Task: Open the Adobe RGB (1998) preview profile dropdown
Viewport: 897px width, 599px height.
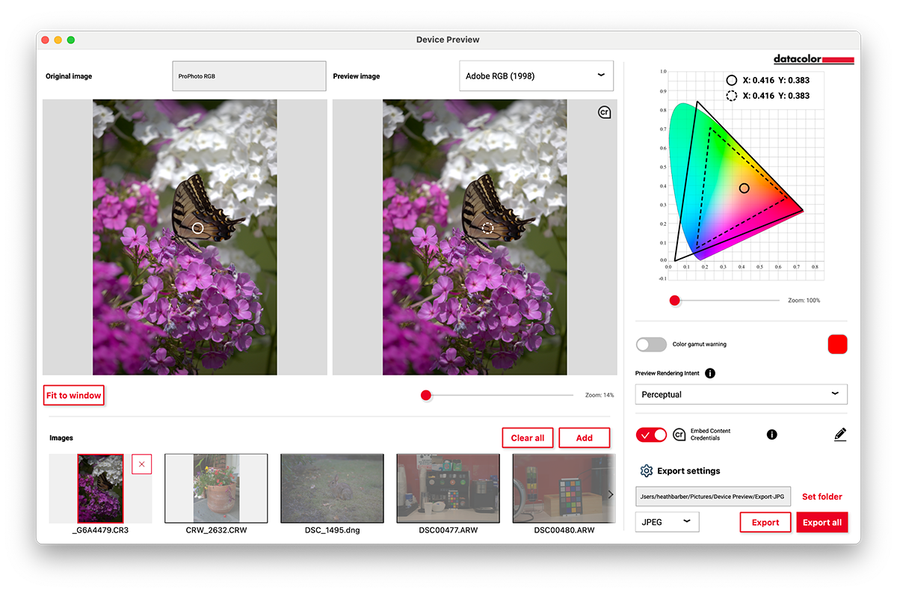Action: (536, 76)
